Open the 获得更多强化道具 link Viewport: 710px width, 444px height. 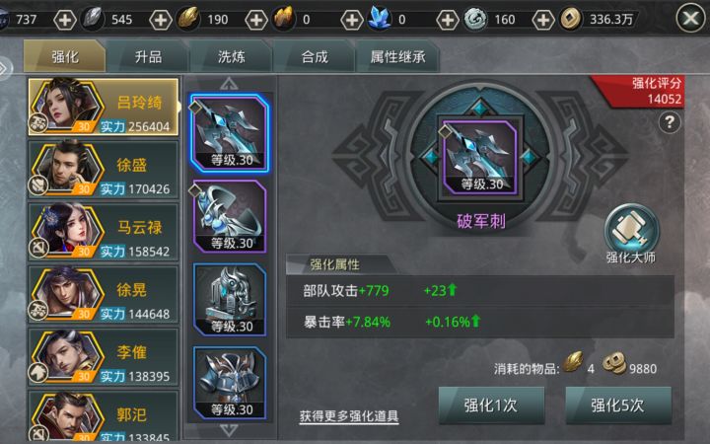pyautogui.click(x=349, y=416)
